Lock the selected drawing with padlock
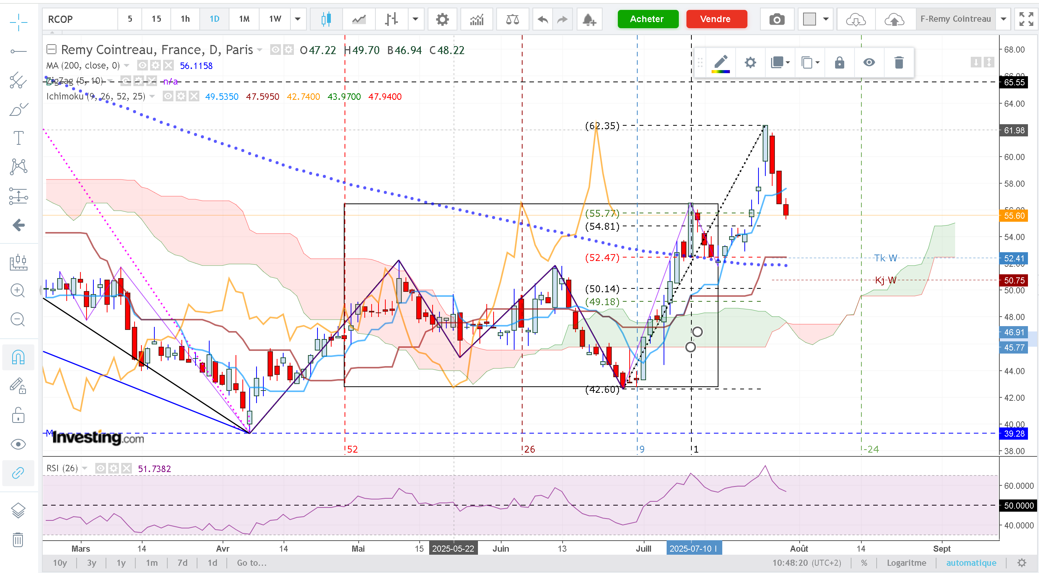 [839, 62]
